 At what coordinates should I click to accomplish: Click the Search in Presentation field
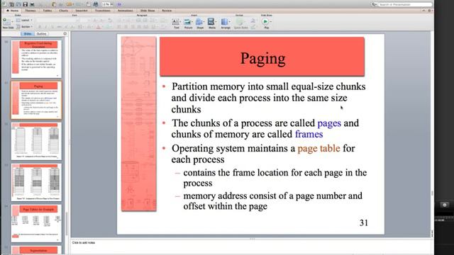click(405, 4)
